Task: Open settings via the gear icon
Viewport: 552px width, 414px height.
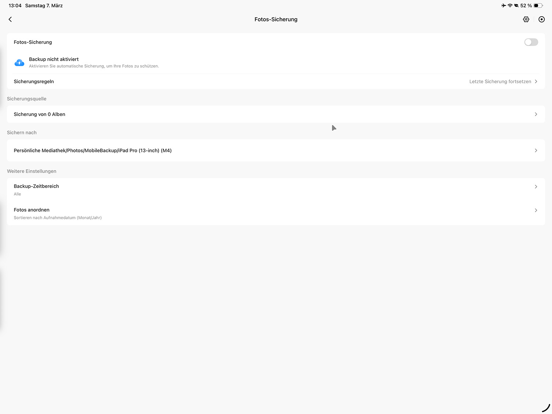Action: tap(526, 20)
